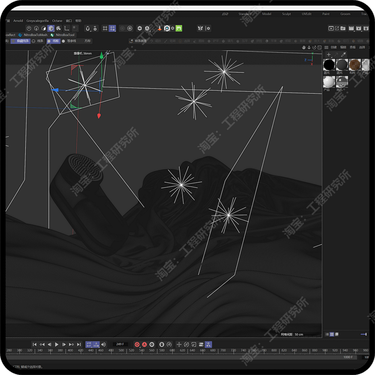Select Polygons mode icon
Image resolution: width=375 pixels, height=375 pixels.
44,28
